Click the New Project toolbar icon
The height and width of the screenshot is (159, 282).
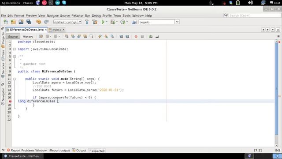click(x=13, y=22)
